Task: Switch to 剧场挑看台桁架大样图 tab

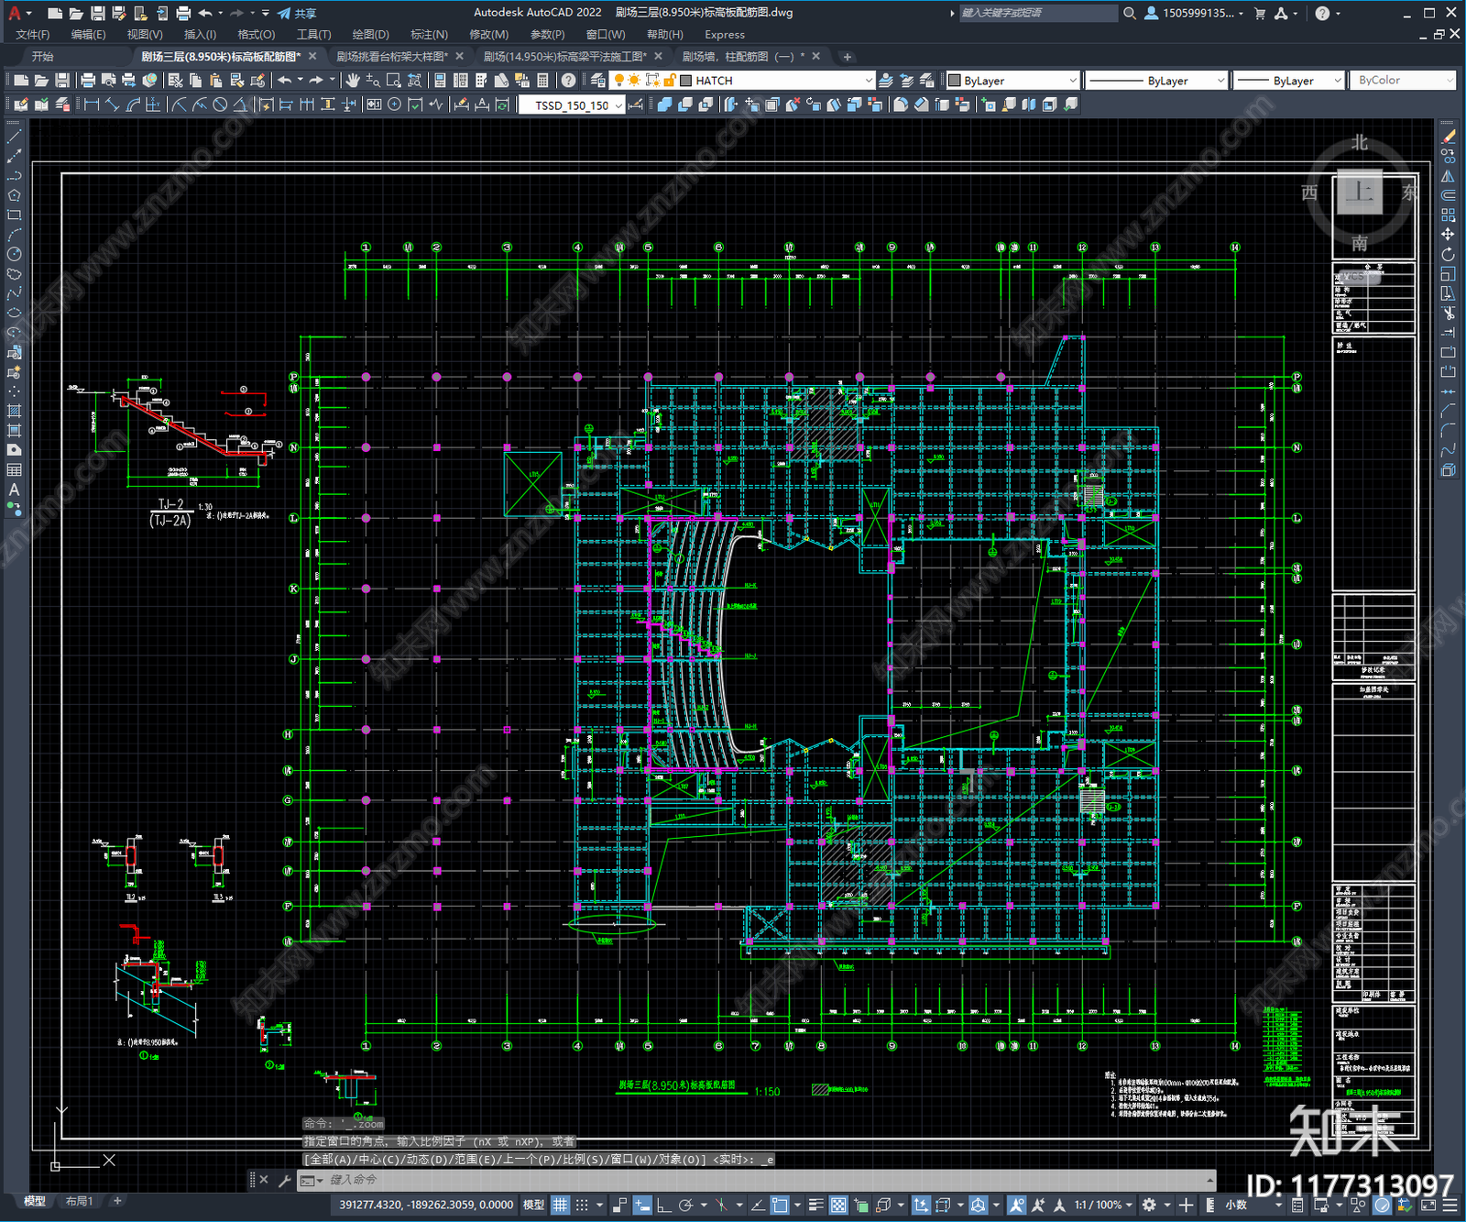Action: tap(392, 57)
